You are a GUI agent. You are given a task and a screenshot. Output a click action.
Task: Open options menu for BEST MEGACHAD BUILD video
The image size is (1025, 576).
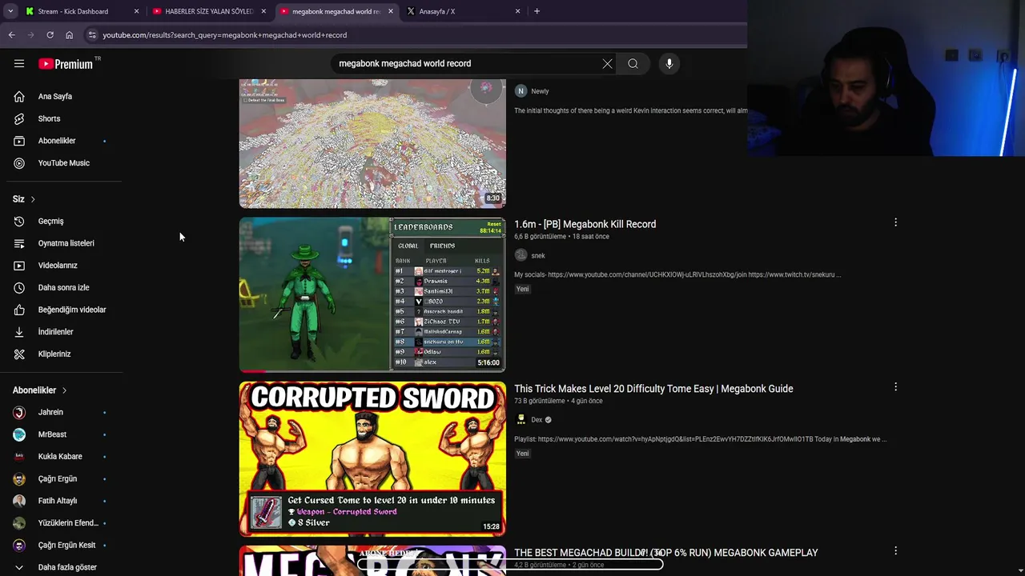(x=895, y=551)
